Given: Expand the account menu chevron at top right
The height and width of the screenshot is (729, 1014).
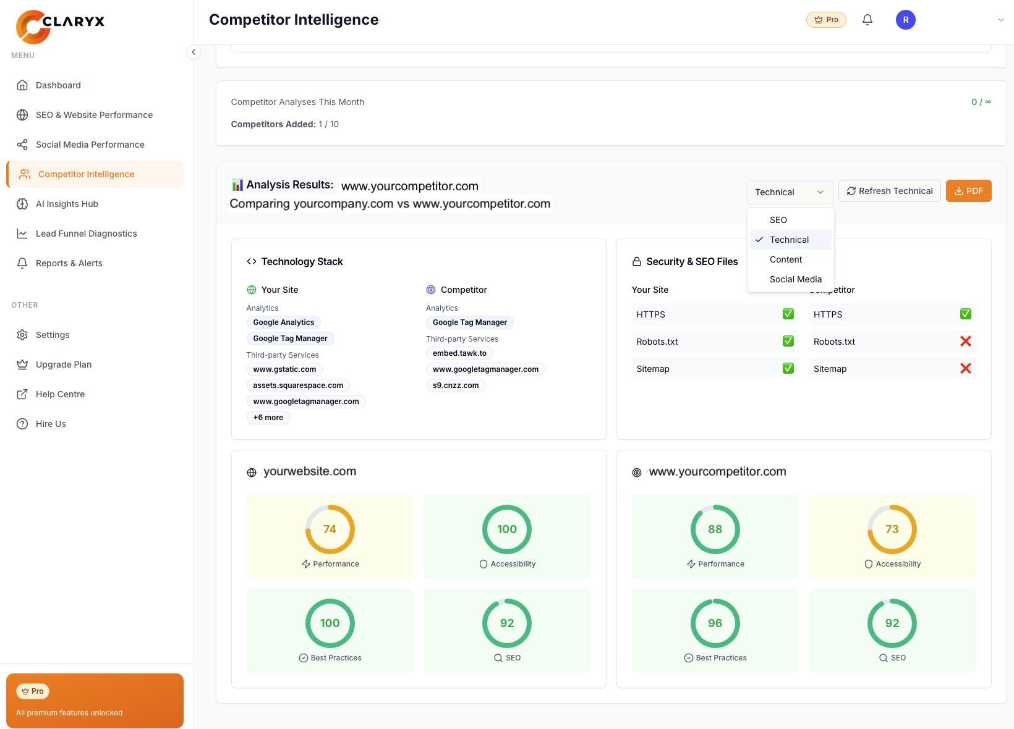Looking at the screenshot, I should click(x=1000, y=20).
